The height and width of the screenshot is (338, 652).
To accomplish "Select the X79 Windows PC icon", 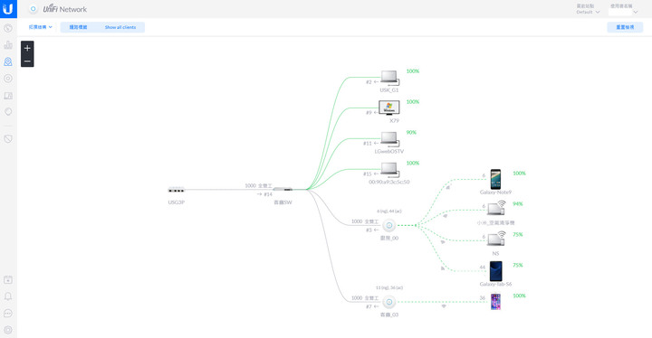I will pos(389,108).
